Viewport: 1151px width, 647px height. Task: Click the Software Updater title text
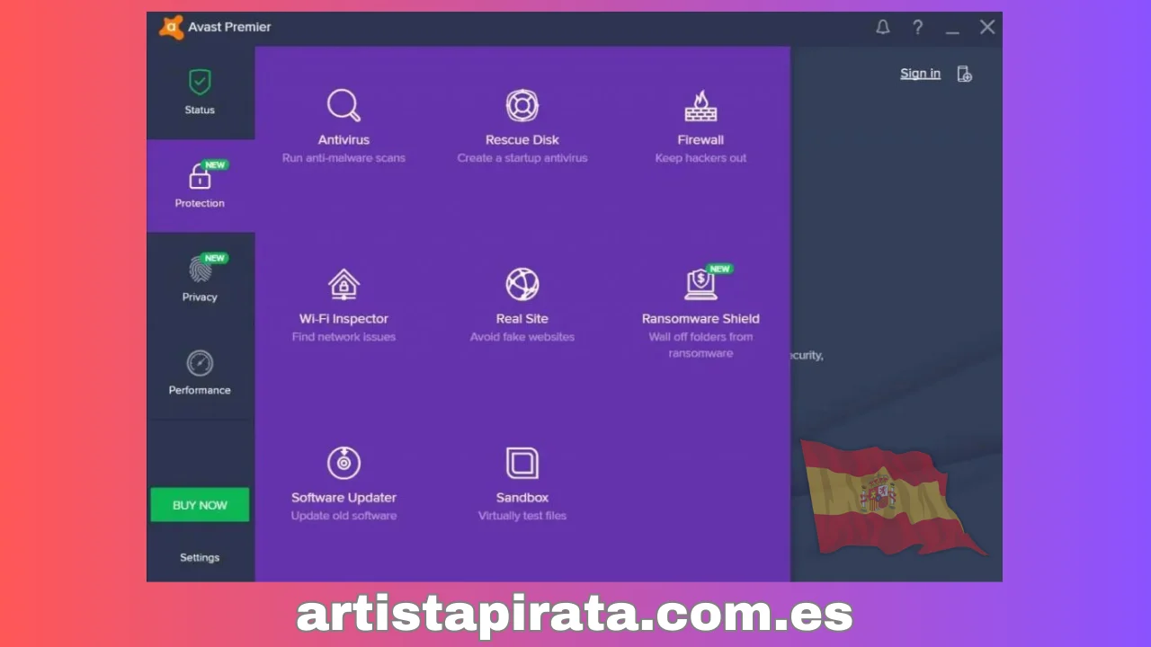point(344,497)
